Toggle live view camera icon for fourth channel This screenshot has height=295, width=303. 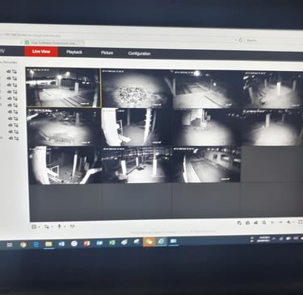pos(10,92)
